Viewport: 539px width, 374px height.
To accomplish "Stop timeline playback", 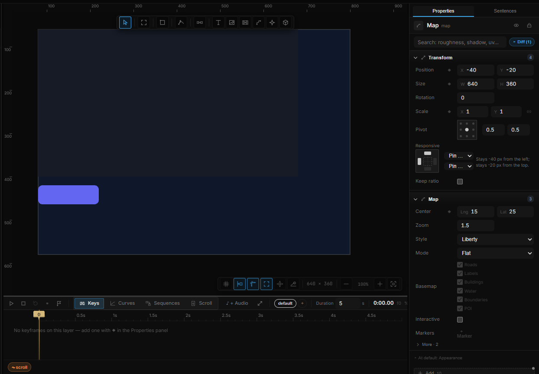I will pyautogui.click(x=23, y=303).
